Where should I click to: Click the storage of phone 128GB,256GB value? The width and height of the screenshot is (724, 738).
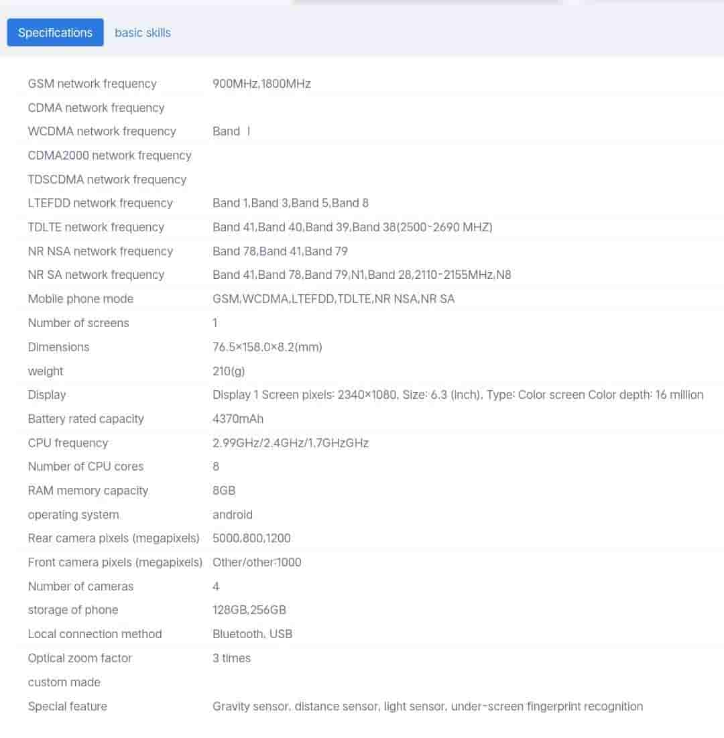249,610
